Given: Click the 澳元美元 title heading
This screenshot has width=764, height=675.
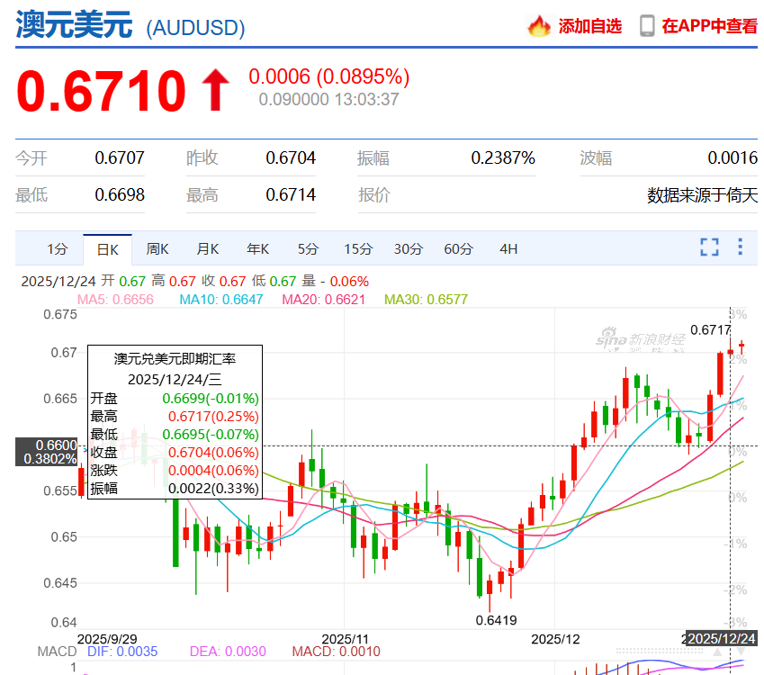Looking at the screenshot, I should coord(74,24).
